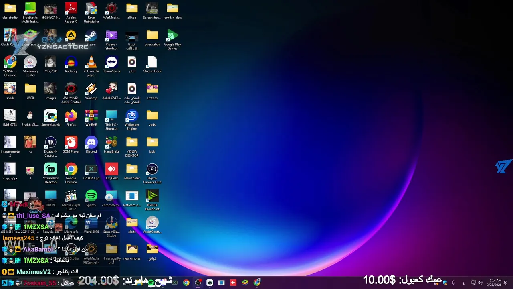Select the 'images' thumbnail file

pos(51,91)
